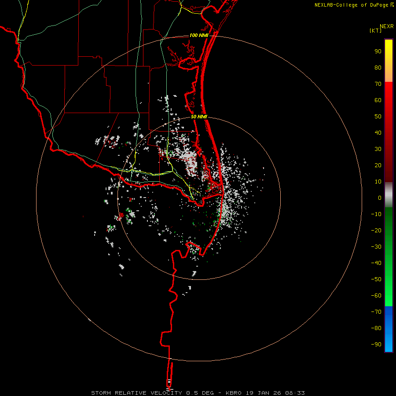Click the NEXR label above the color scale
396x396 pixels.
pyautogui.click(x=386, y=26)
